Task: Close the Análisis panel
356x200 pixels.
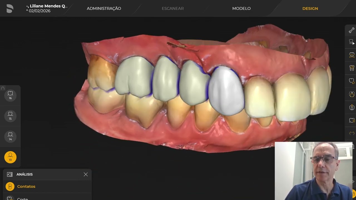Action: [86, 174]
